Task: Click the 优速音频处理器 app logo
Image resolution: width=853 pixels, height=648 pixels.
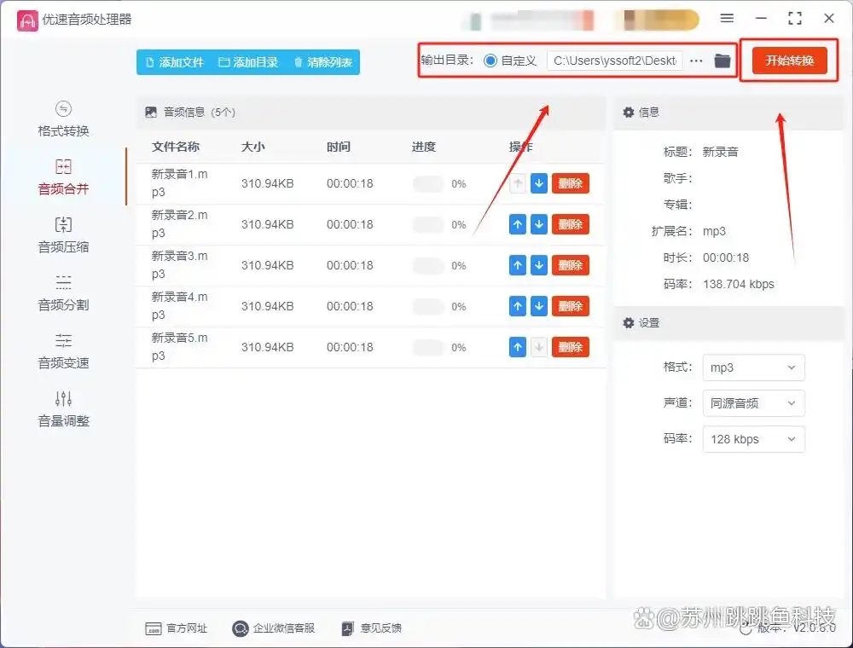Action: [27, 20]
